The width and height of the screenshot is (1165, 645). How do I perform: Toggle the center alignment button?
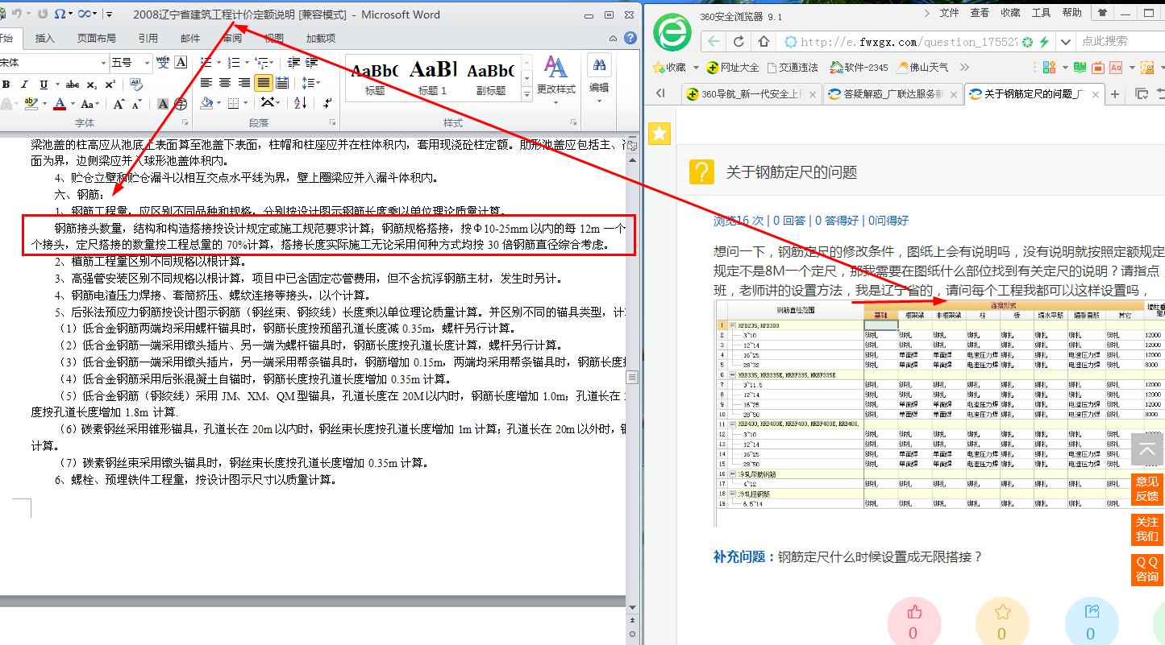point(225,83)
